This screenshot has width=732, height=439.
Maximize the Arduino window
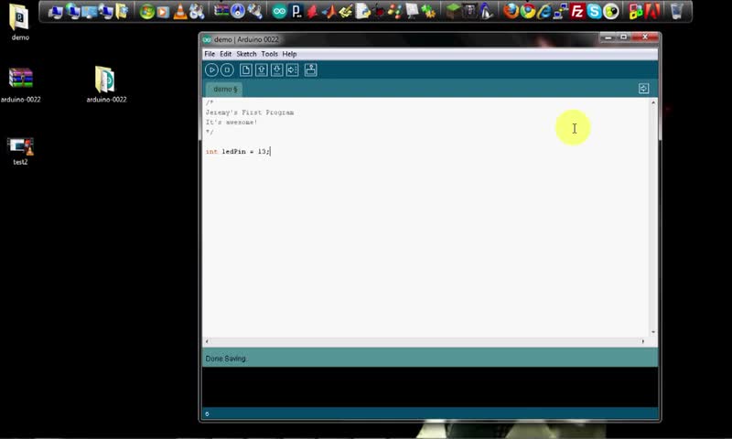click(623, 37)
